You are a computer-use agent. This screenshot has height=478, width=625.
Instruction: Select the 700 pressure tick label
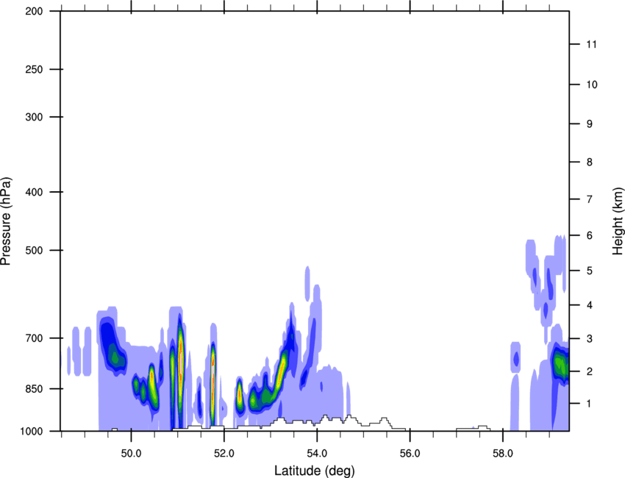point(34,338)
